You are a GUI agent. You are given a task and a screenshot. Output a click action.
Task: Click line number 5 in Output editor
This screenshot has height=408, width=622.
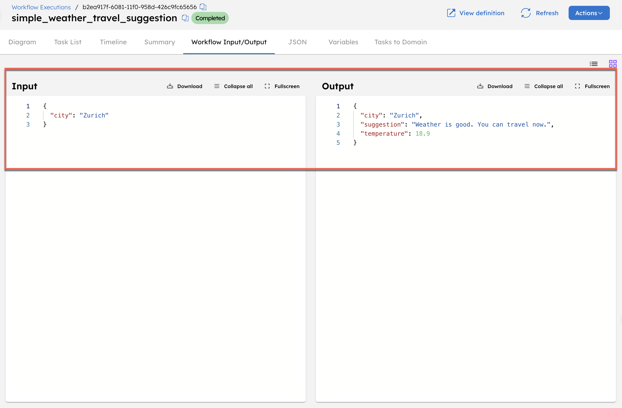coord(338,143)
